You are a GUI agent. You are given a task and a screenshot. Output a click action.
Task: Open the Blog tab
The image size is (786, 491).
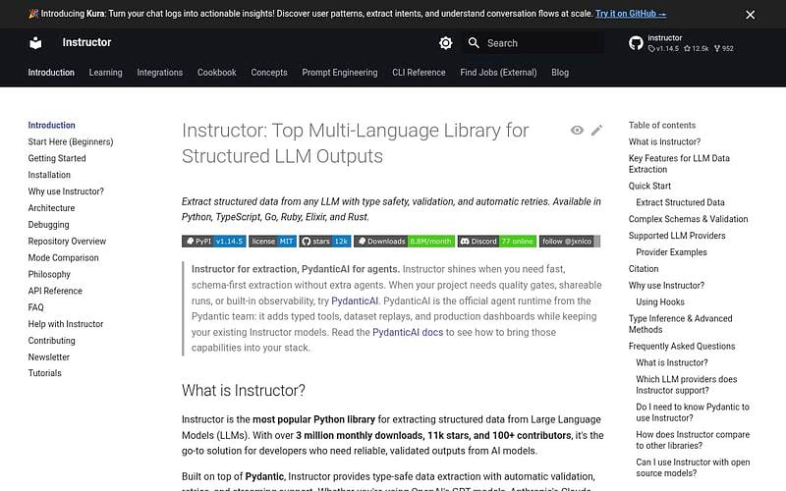click(560, 72)
